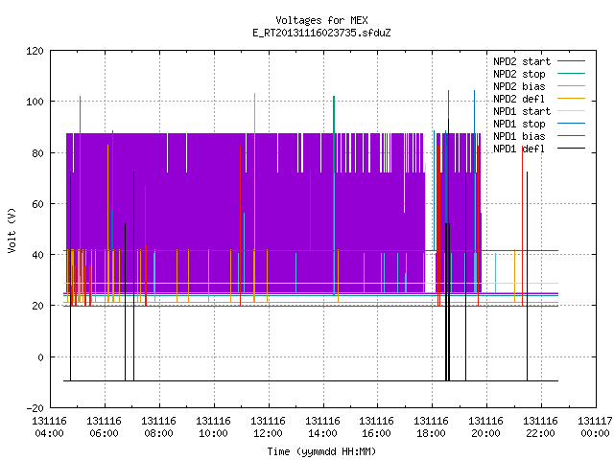Image resolution: width=614 pixels, height=460 pixels.
Task: Click the x-axis tick 131116 18:00
Action: tap(432, 427)
